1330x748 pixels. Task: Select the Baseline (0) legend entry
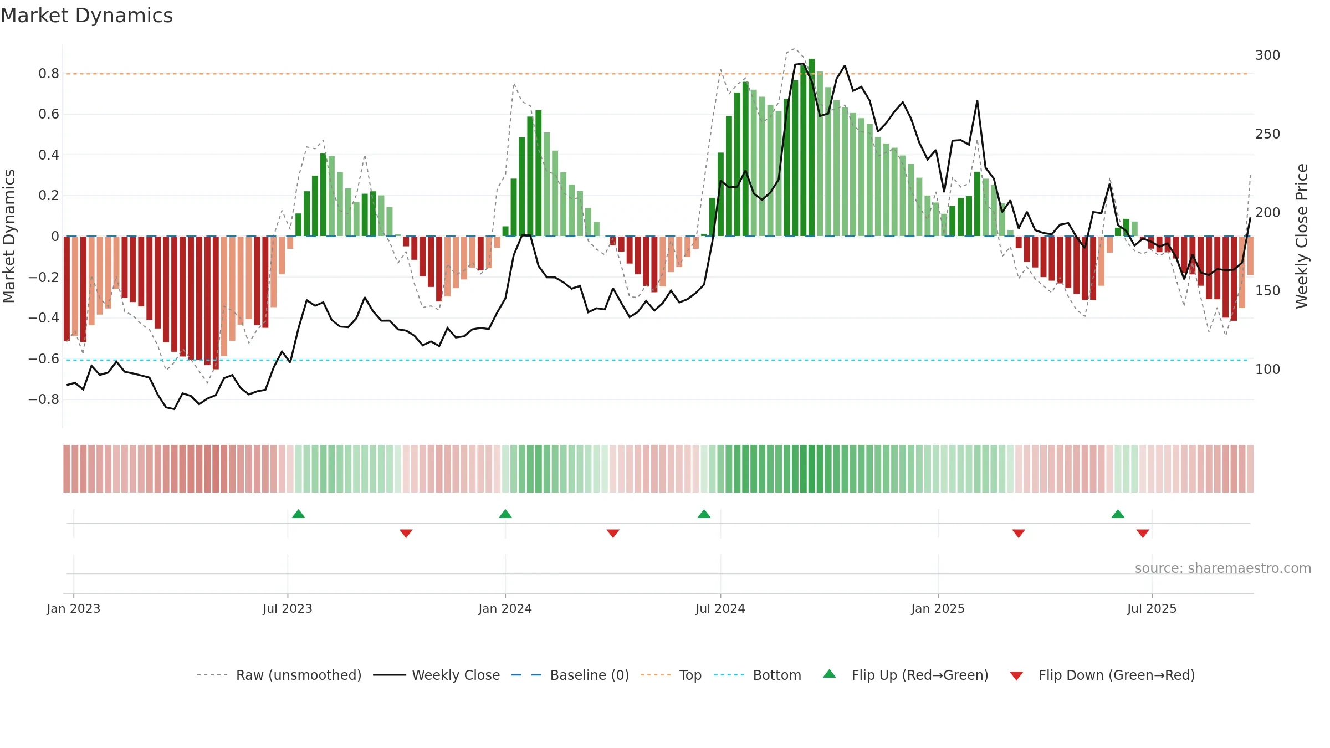pos(570,675)
